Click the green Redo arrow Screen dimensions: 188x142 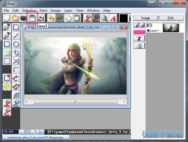coord(60,18)
